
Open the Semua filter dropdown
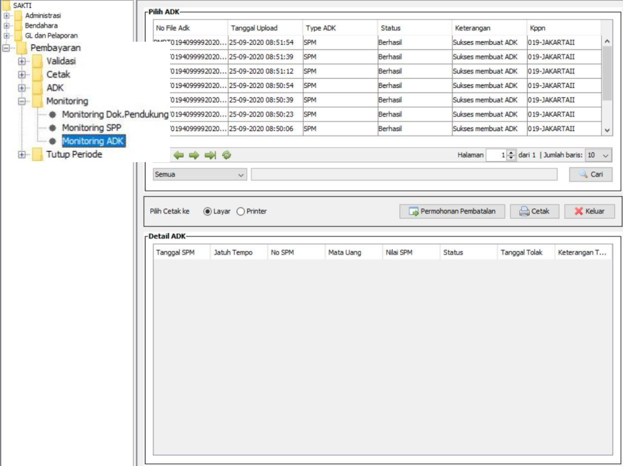click(x=200, y=175)
